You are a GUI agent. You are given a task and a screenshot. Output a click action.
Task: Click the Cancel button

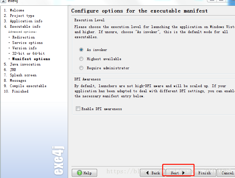point(227,173)
